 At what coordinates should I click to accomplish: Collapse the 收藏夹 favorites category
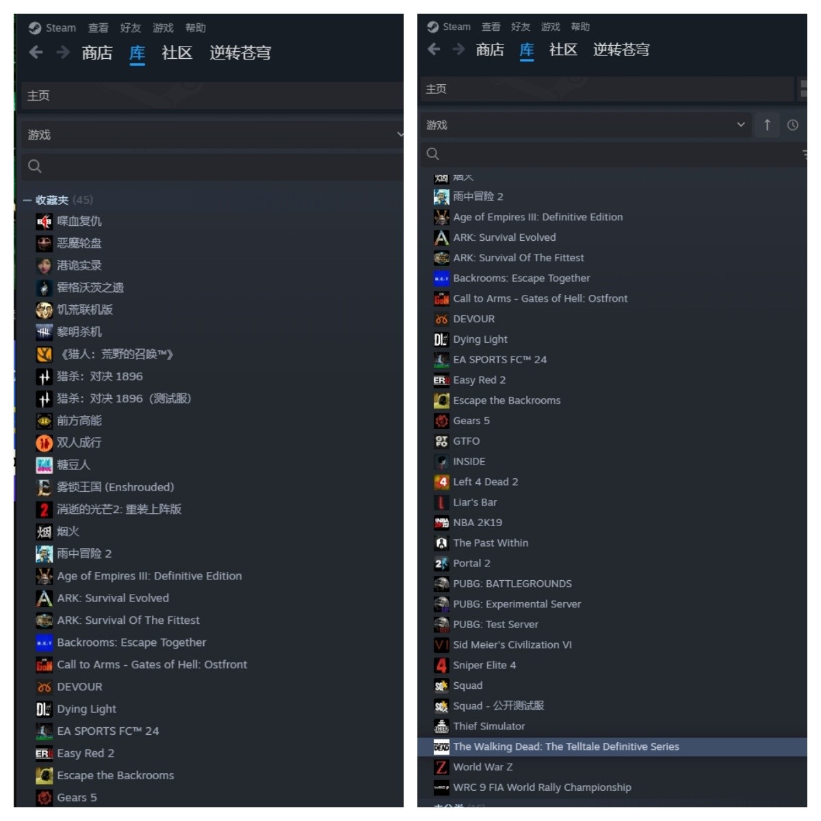[27, 200]
